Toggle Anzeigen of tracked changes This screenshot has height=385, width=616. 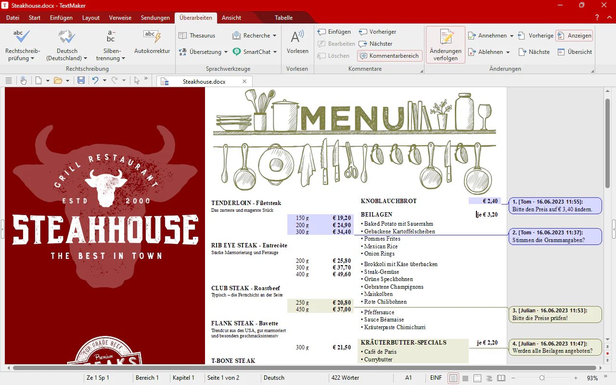(574, 36)
